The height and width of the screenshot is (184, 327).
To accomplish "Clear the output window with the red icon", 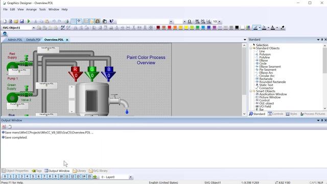I will (4, 127).
